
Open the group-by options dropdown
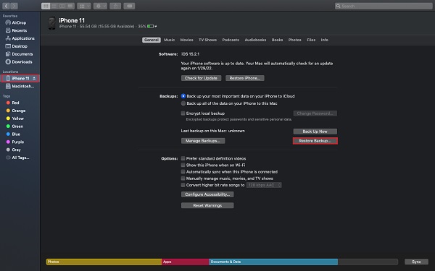click(x=84, y=6)
